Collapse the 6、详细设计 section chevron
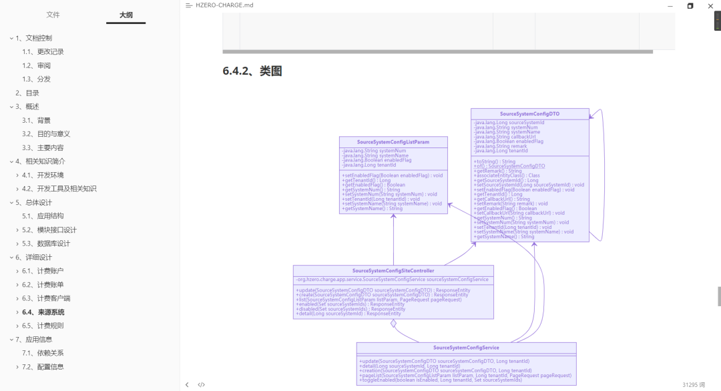Image resolution: width=721 pixels, height=391 pixels. click(x=11, y=258)
